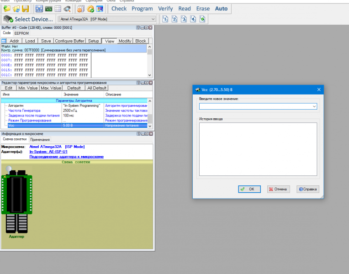Open Справка in Vcc dialog

click(308, 189)
